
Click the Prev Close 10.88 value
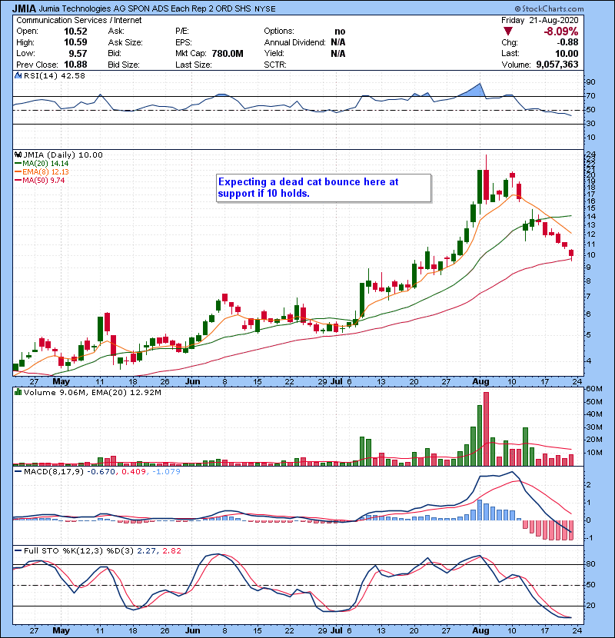click(x=75, y=65)
